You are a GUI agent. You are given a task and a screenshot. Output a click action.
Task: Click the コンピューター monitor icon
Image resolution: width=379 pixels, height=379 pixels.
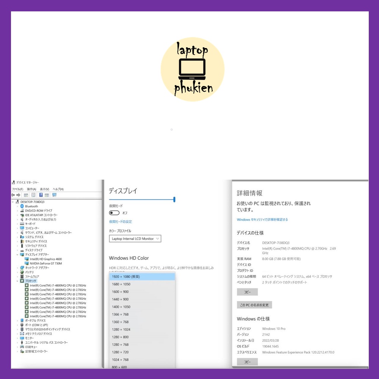coord(22,228)
